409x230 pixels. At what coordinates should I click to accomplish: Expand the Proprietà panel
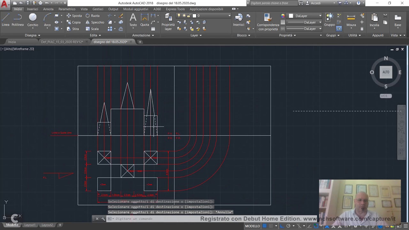pos(288,35)
